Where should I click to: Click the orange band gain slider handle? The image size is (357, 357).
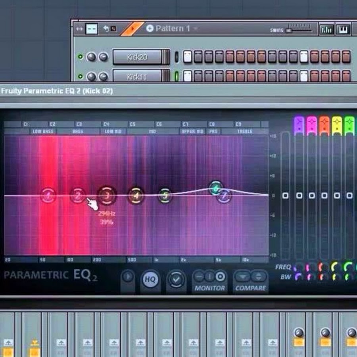324,196
